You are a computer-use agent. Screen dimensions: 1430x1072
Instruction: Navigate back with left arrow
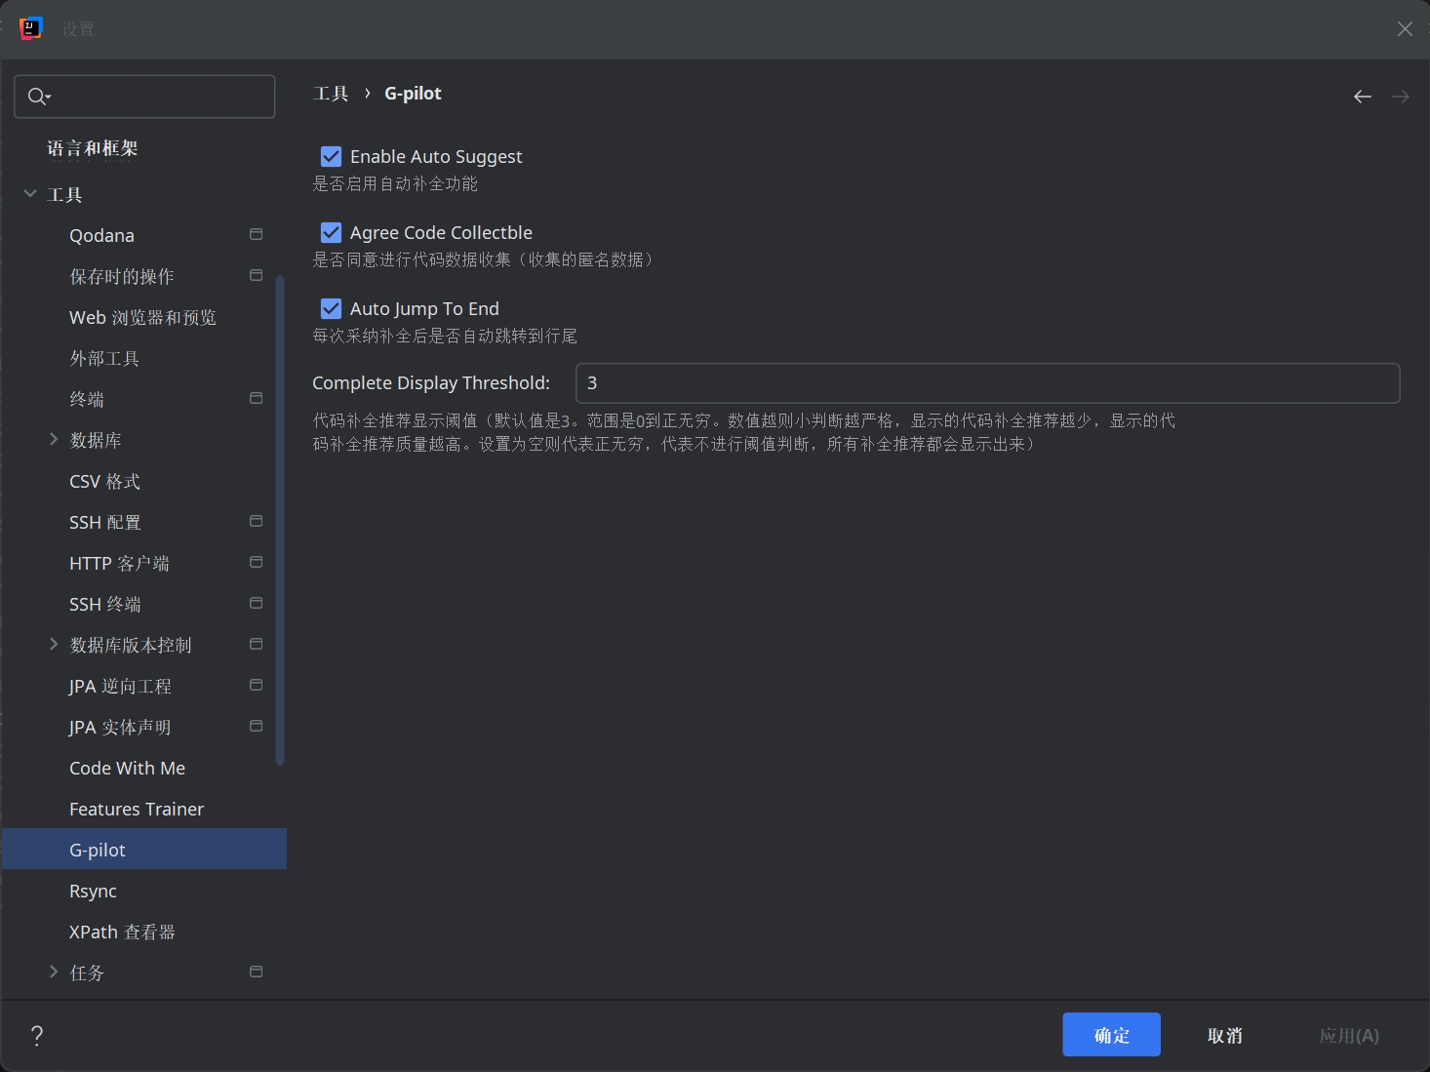(x=1363, y=97)
